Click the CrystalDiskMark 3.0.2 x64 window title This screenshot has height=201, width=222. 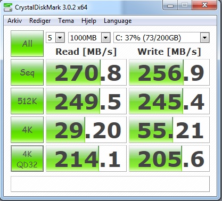pos(51,7)
